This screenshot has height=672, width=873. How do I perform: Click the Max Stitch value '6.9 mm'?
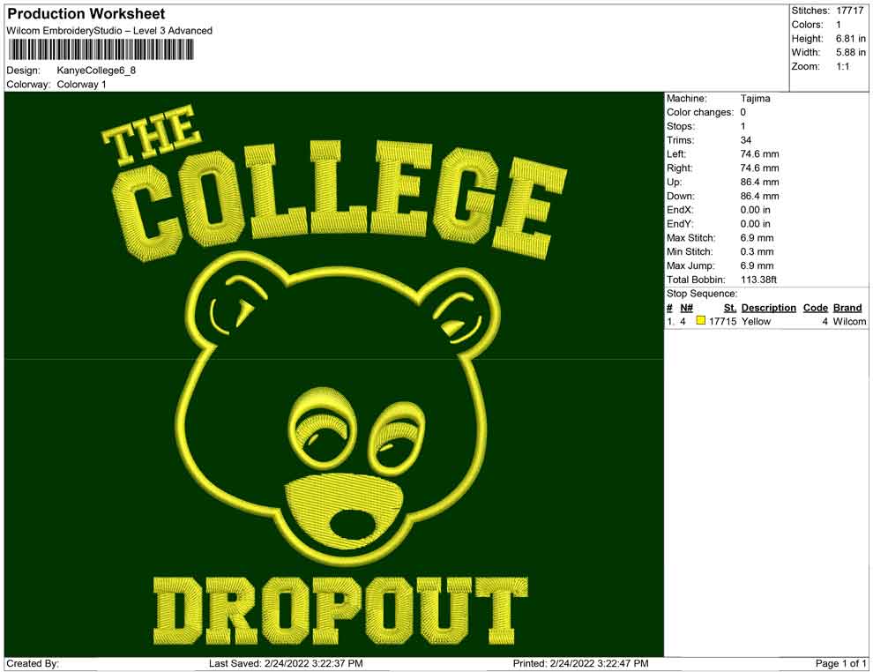(x=757, y=238)
